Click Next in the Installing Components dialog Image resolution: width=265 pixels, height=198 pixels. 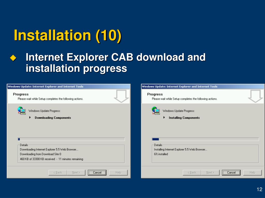(x=210, y=172)
